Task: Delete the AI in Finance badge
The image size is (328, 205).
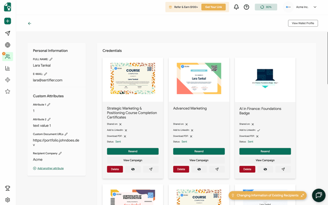Action: coord(247,169)
